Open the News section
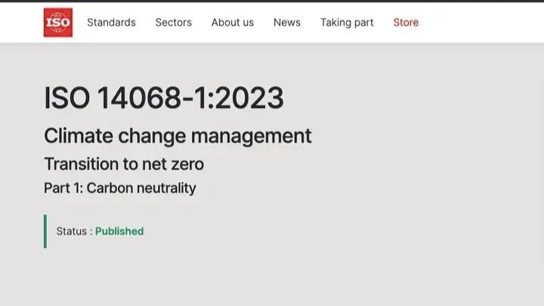The height and width of the screenshot is (306, 544). [x=287, y=23]
